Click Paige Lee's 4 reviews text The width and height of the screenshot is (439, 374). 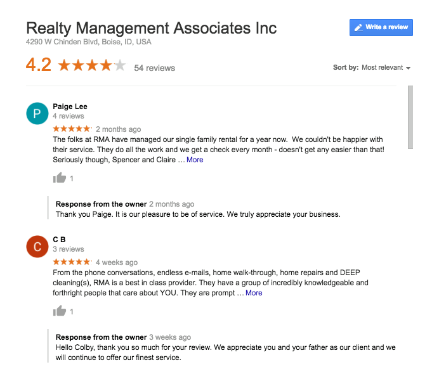coord(69,116)
